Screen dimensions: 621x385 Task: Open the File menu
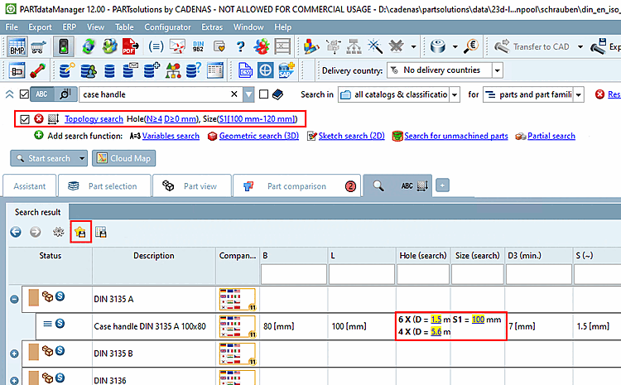(12, 27)
